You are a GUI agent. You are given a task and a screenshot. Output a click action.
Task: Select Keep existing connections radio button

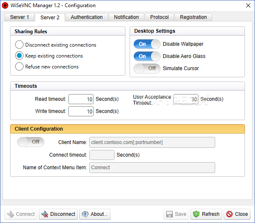point(19,55)
